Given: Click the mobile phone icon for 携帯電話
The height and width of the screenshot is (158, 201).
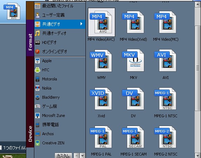Looking at the screenshot, I should 37,125.
